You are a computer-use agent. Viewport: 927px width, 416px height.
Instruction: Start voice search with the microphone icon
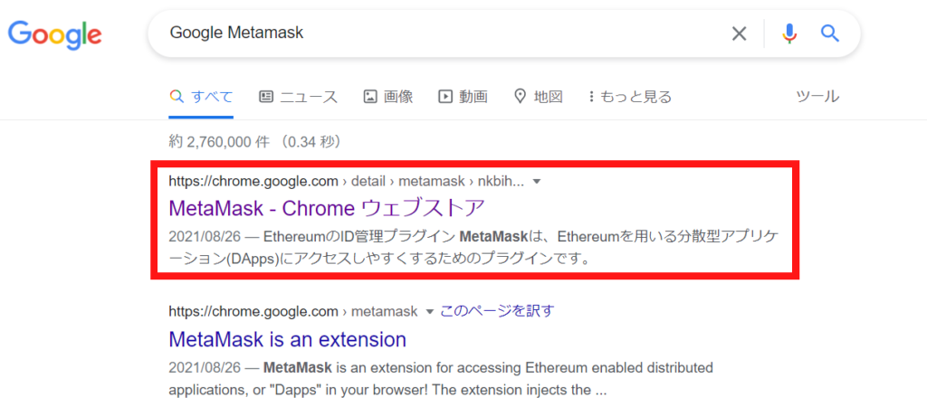tap(789, 33)
